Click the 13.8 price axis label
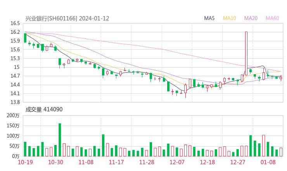Image resolution: width=287 pixels, height=171 pixels. (15, 102)
